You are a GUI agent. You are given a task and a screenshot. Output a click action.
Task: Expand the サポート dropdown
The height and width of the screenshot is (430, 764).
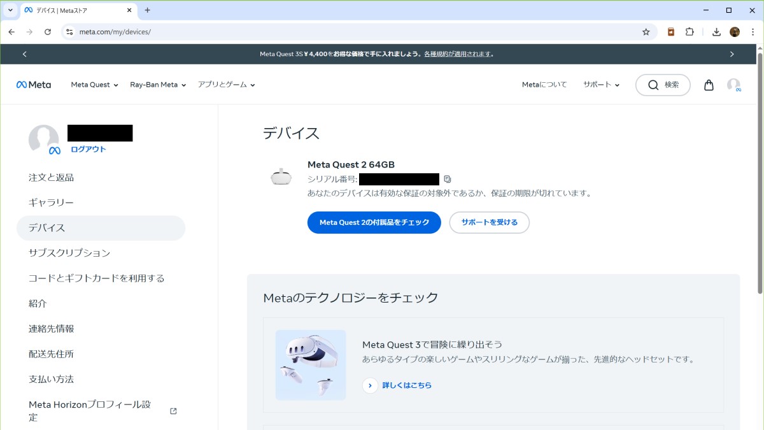601,85
